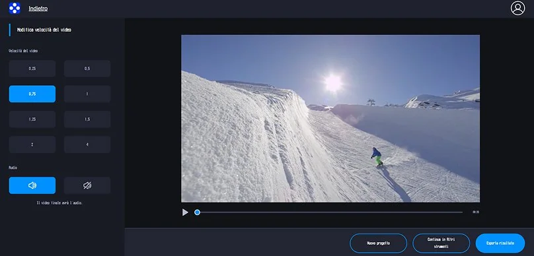
Task: Start a new project with Nuovo progetto
Action: click(379, 243)
